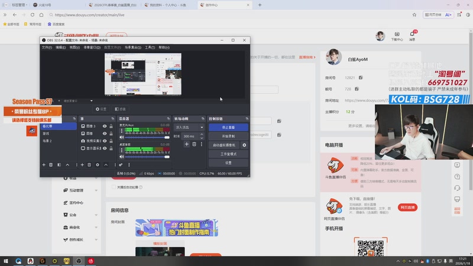Lock the 显示器采集 source
This screenshot has height=266, width=473.
point(111,148)
